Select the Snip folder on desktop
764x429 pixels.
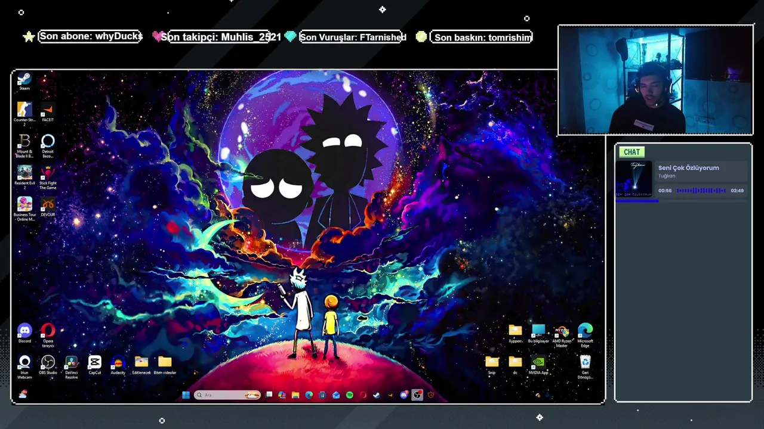coord(492,365)
